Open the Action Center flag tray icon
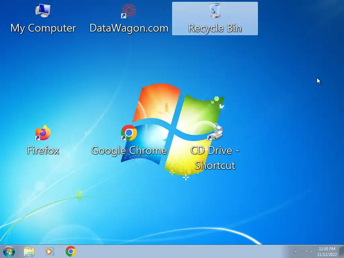 point(302,252)
